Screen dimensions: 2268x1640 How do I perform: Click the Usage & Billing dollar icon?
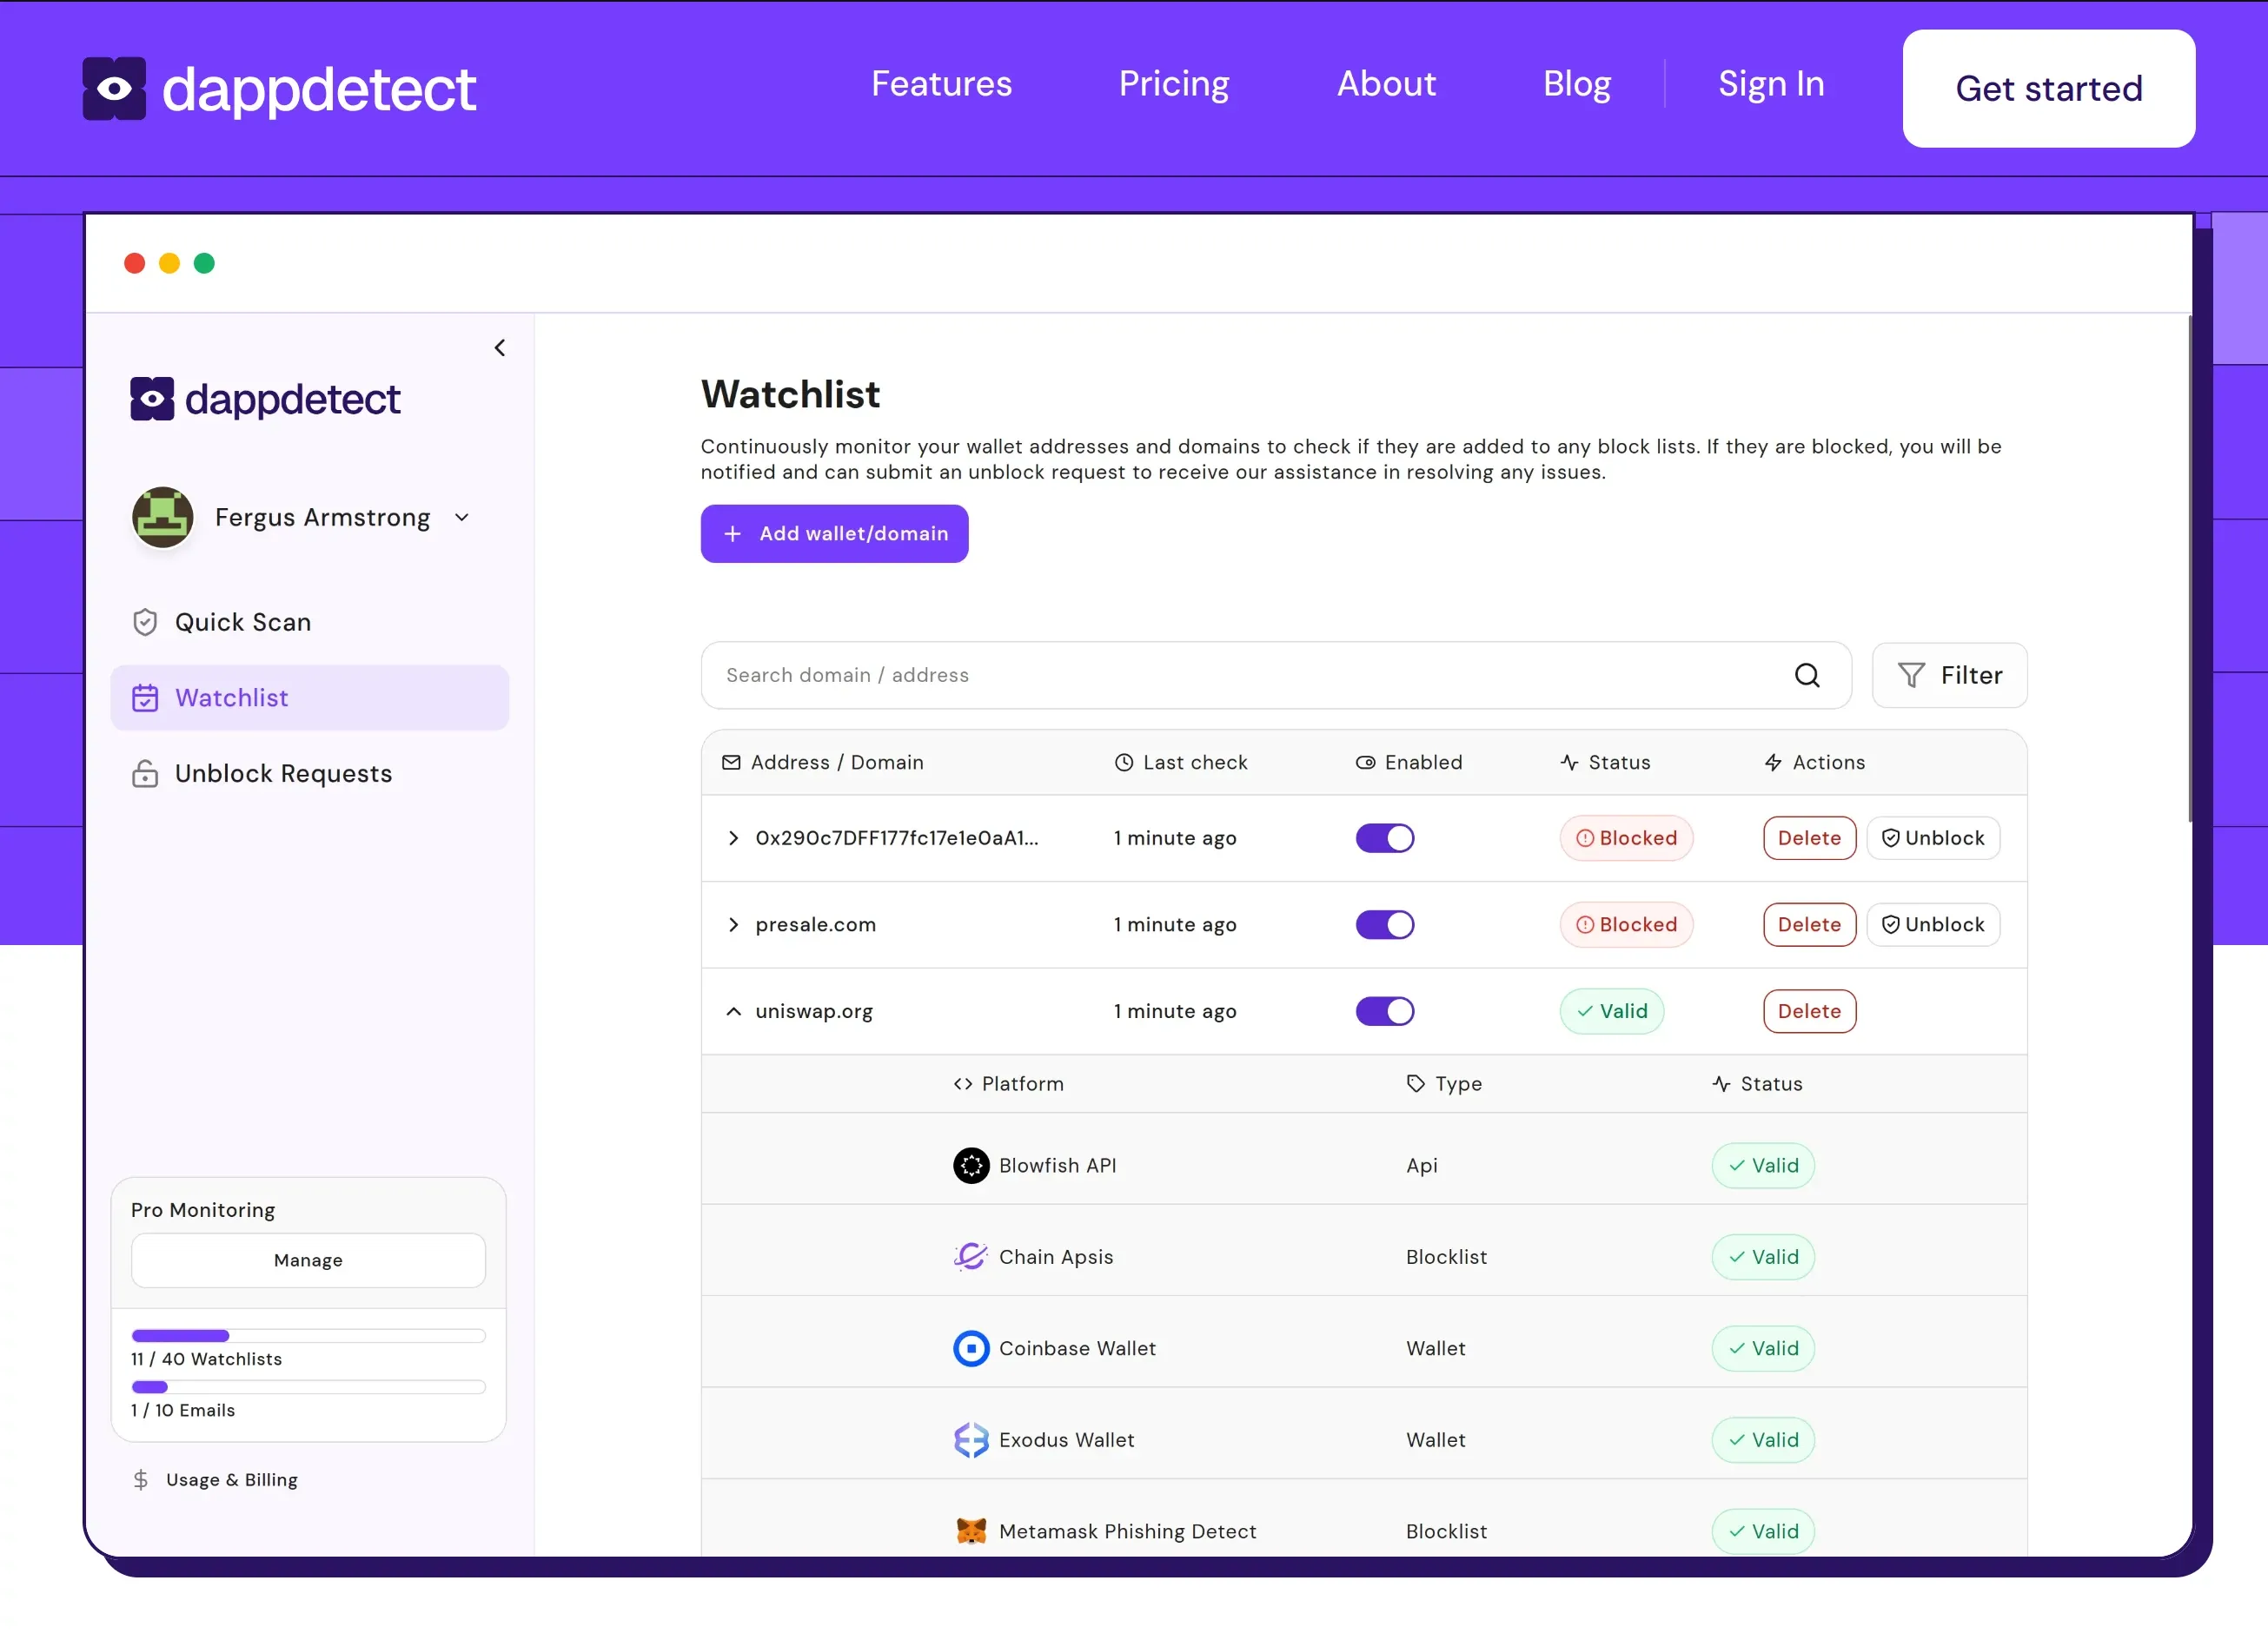click(x=141, y=1480)
